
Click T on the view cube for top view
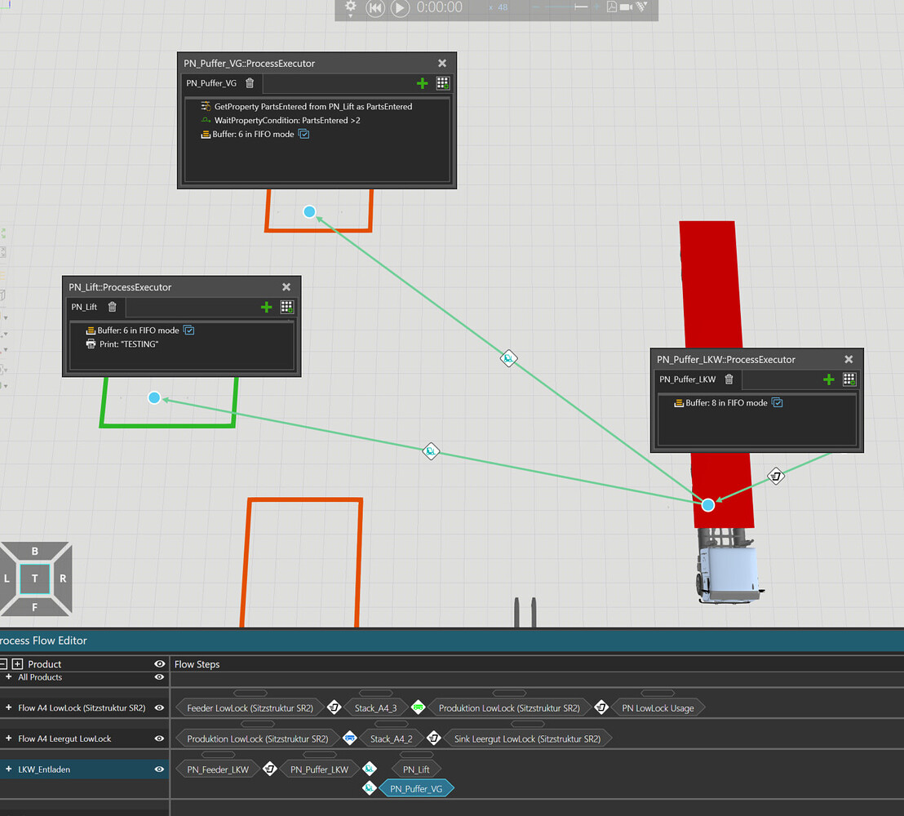34,578
